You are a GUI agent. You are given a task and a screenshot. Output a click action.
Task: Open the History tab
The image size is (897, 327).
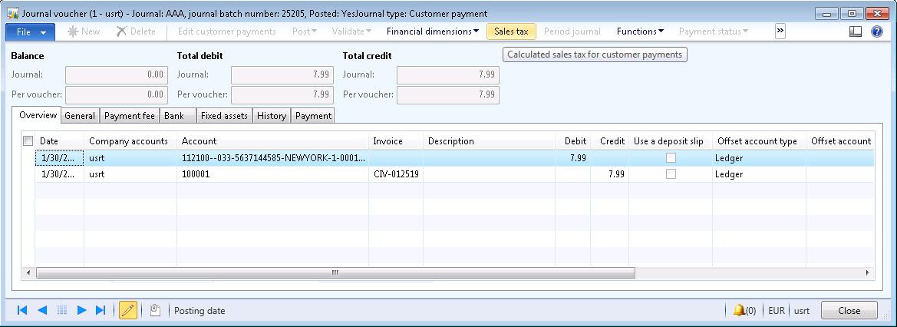[x=271, y=116]
